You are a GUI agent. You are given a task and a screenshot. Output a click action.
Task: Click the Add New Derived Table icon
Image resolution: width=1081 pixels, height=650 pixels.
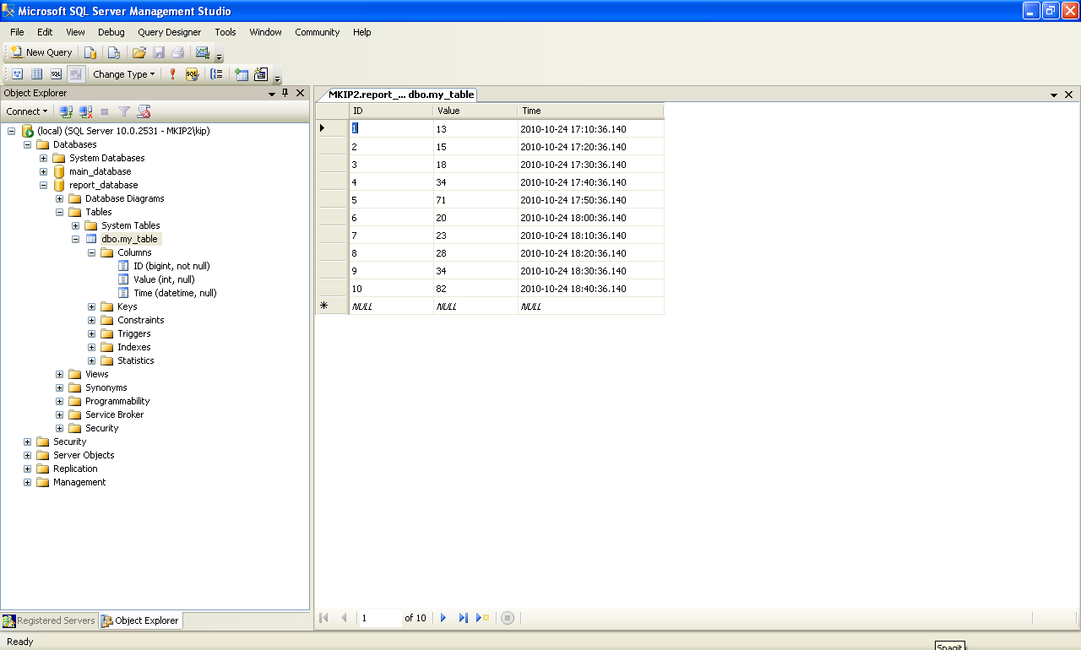261,74
